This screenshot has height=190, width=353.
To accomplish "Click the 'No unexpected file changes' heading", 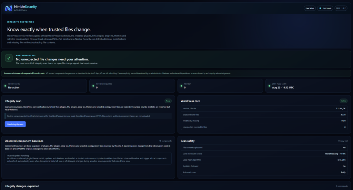I will (52, 59).
